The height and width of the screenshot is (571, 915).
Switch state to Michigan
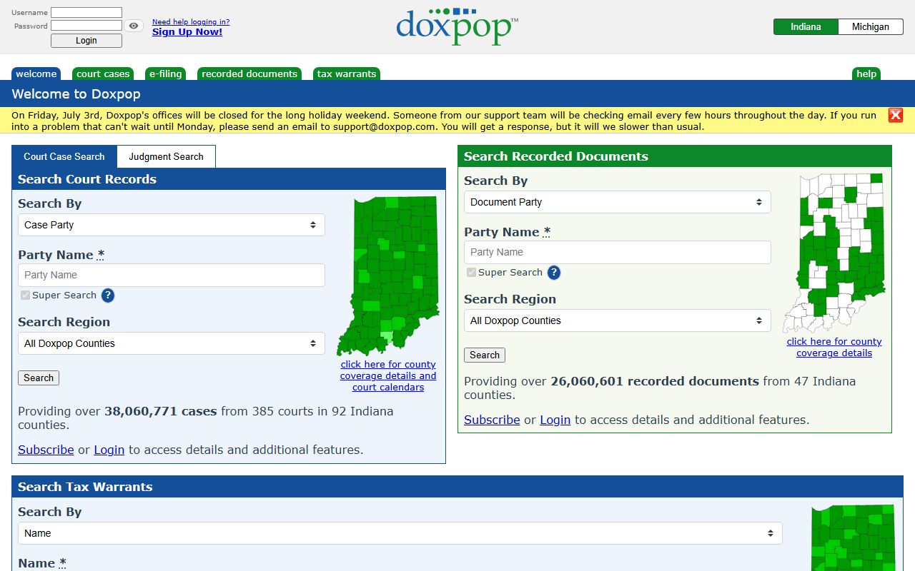coord(871,26)
